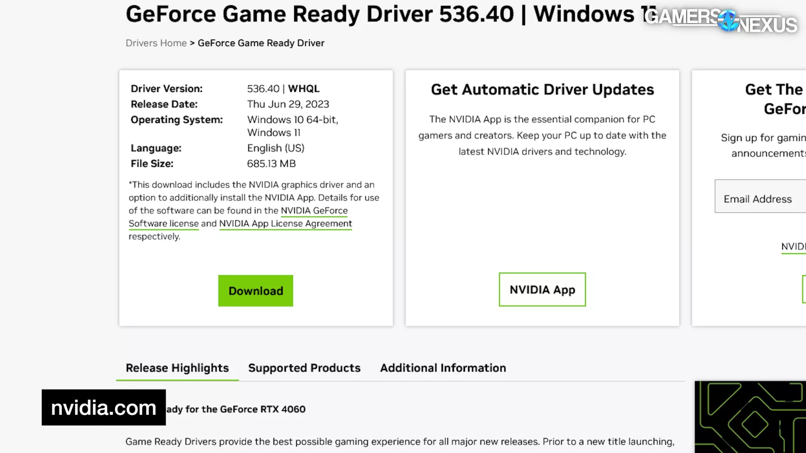Click the 685.13 MB file size value
806x453 pixels.
(x=271, y=164)
